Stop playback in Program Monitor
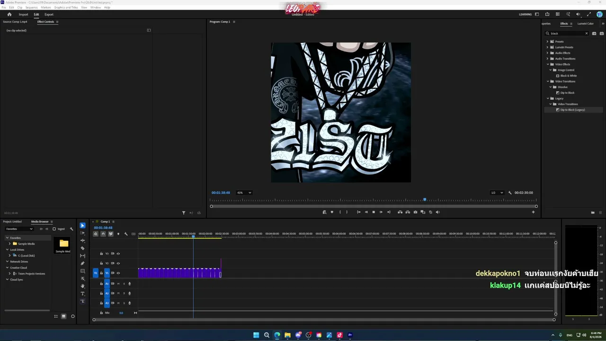This screenshot has width=606, height=341. (x=374, y=212)
